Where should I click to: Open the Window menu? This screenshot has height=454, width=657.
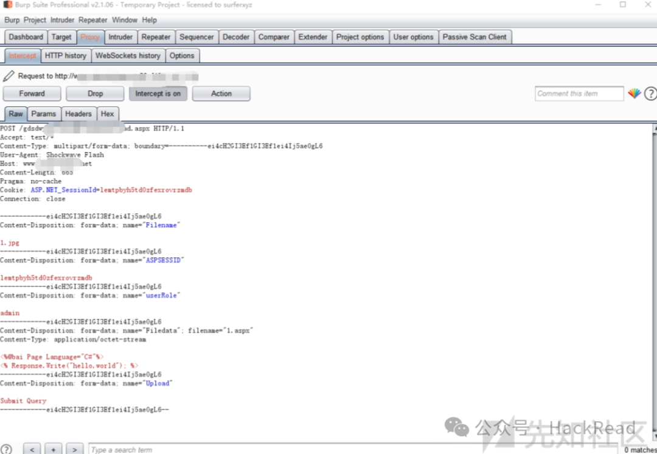[125, 19]
